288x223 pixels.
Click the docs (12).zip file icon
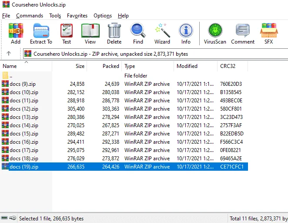tap(5, 108)
